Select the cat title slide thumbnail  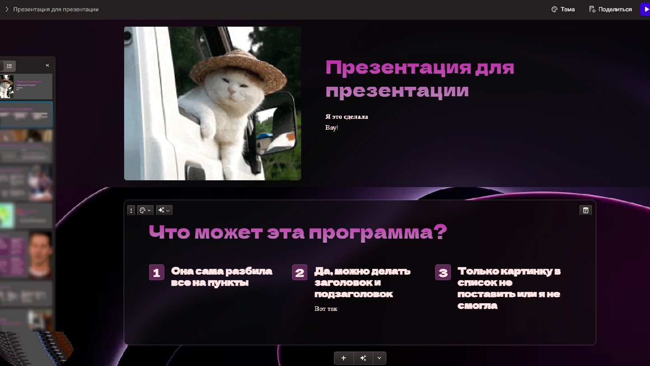click(x=26, y=87)
